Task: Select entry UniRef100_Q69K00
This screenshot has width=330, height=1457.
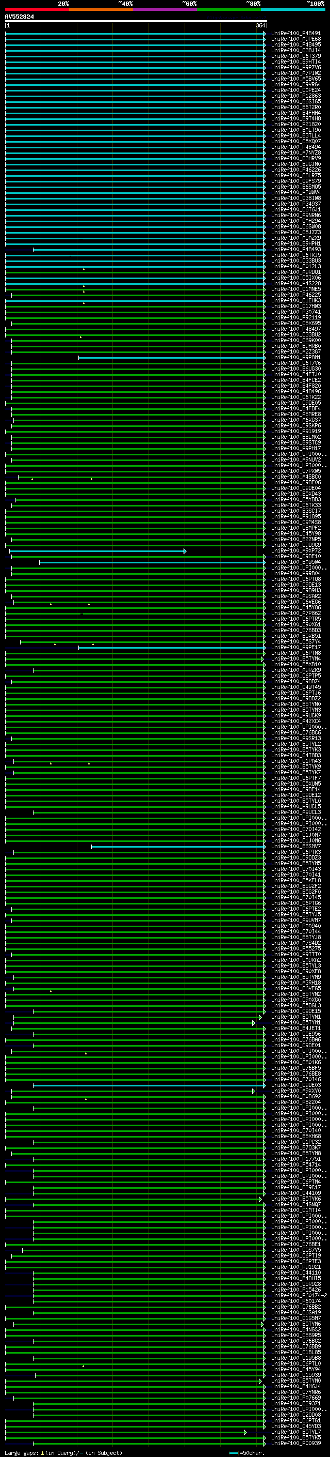Action: coord(296,341)
